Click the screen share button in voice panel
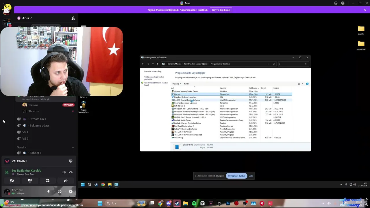 (30, 181)
